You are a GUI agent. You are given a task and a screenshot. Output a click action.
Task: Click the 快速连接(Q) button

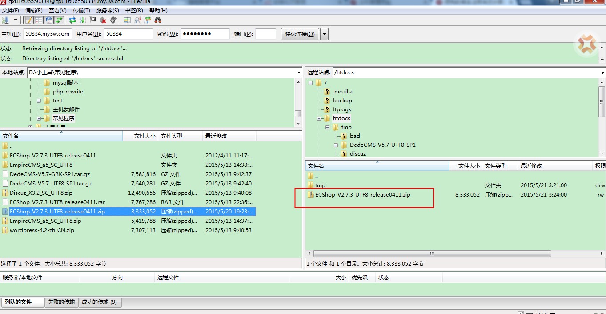click(x=300, y=34)
